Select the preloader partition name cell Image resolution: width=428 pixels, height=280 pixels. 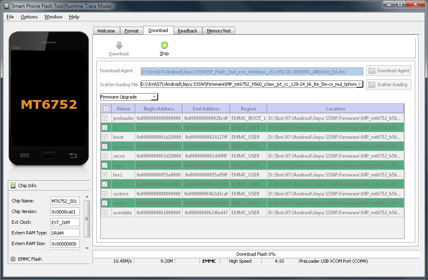123,118
